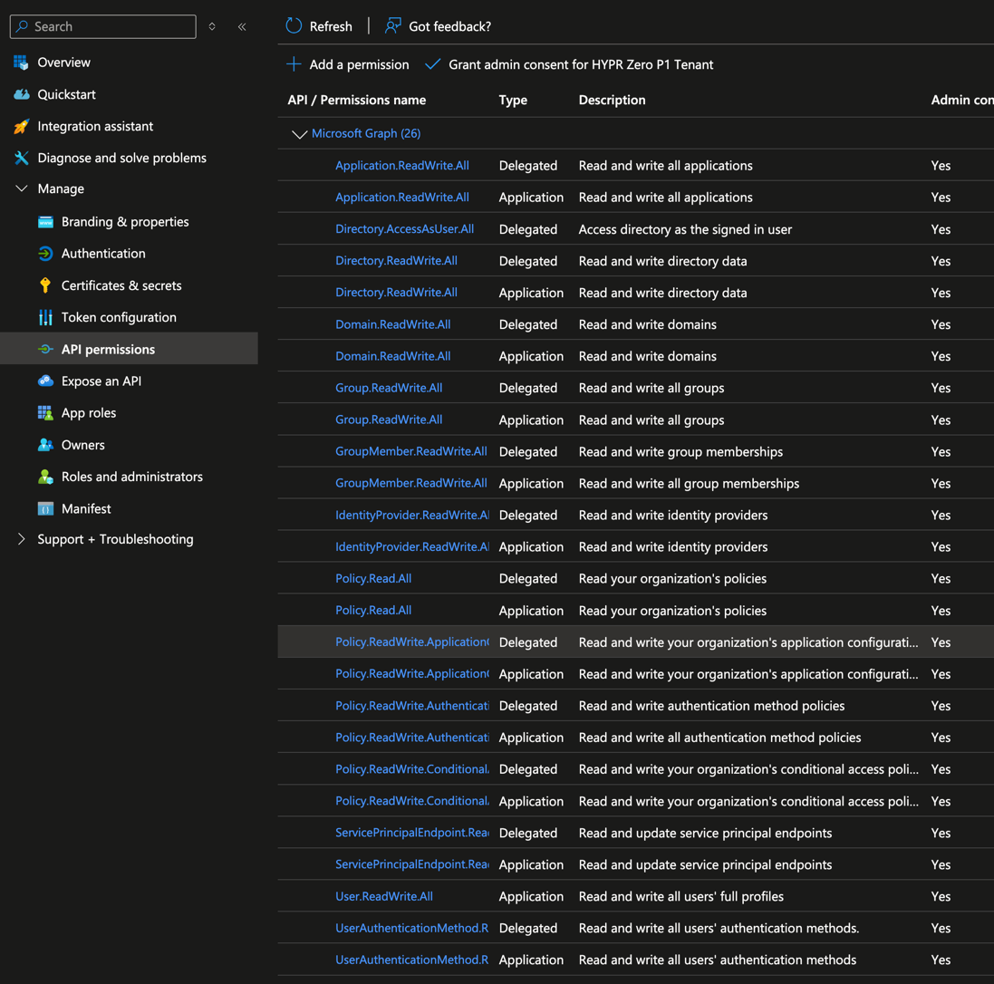Collapse the Microsoft Graph (26) group

coord(299,134)
